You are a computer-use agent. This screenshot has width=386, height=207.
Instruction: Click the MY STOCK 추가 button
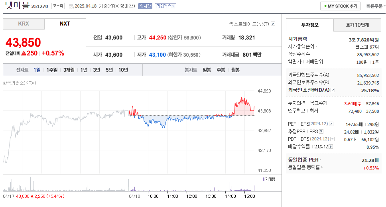tap(340, 6)
